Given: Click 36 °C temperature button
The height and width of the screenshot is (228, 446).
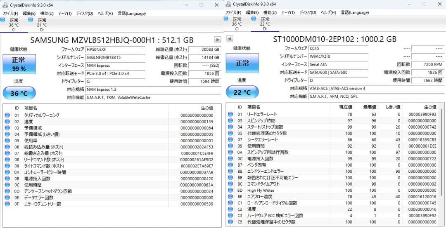Looking at the screenshot, I should (x=19, y=93).
